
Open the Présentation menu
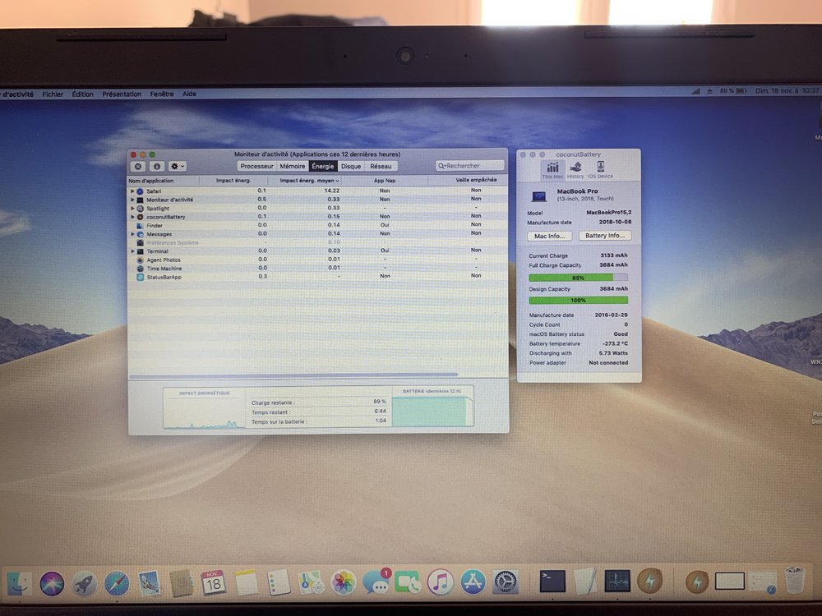(122, 94)
